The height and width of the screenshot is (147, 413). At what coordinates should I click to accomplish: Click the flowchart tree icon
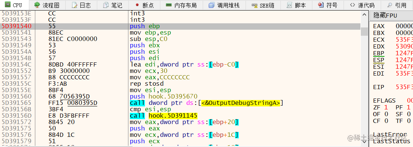(x=37, y=5)
